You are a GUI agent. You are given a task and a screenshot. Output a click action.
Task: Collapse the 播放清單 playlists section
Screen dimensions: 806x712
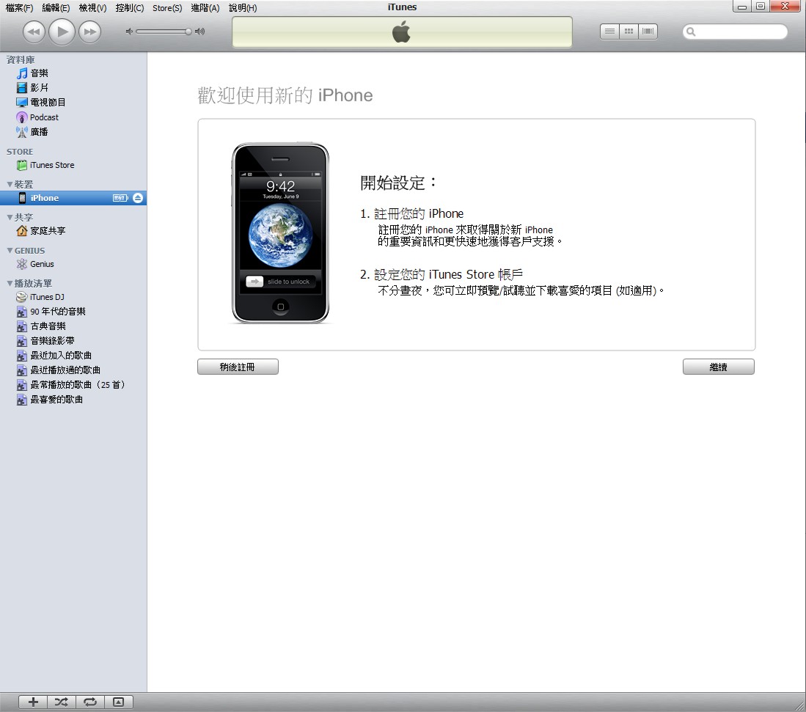(x=10, y=283)
